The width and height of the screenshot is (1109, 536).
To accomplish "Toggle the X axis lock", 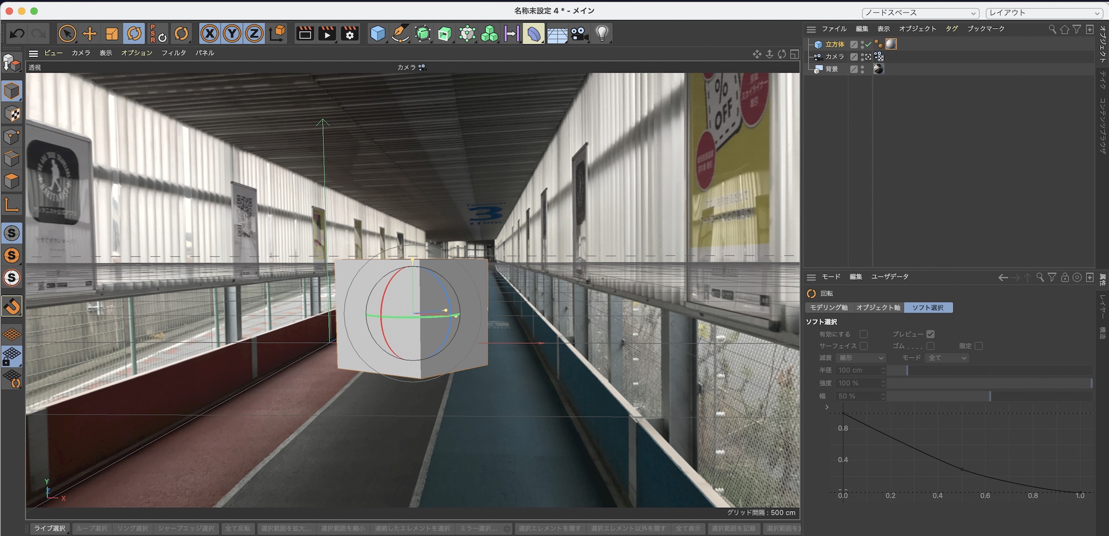I will point(210,34).
